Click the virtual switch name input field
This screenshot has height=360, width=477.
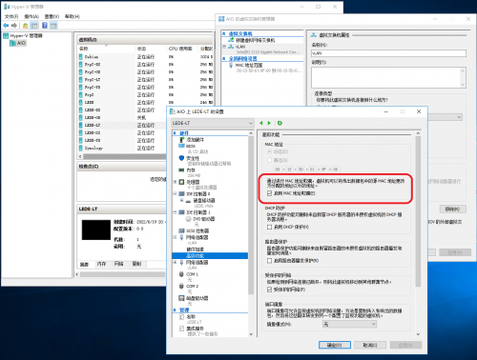[388, 53]
